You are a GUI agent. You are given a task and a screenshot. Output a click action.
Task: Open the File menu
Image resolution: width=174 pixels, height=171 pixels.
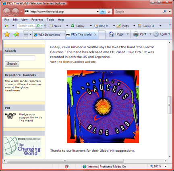[x=6, y=20]
